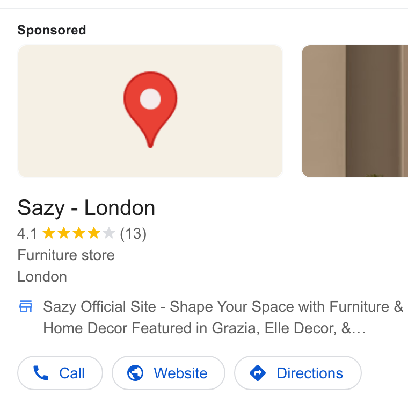Click the grey fifth rating star
408x403 pixels.
[109, 233]
